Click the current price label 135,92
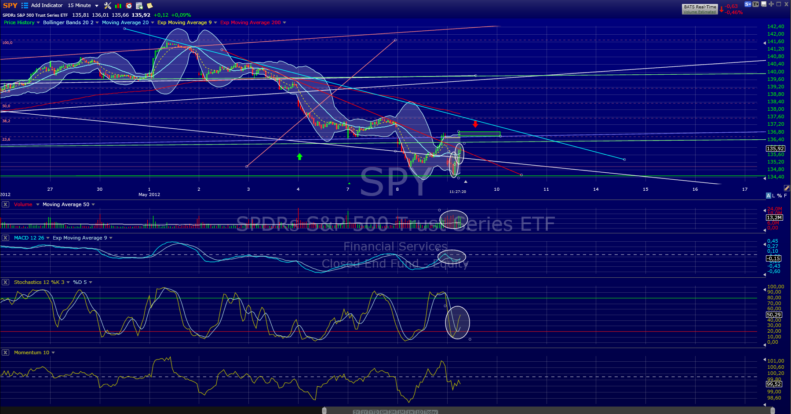This screenshot has width=791, height=414. point(775,149)
